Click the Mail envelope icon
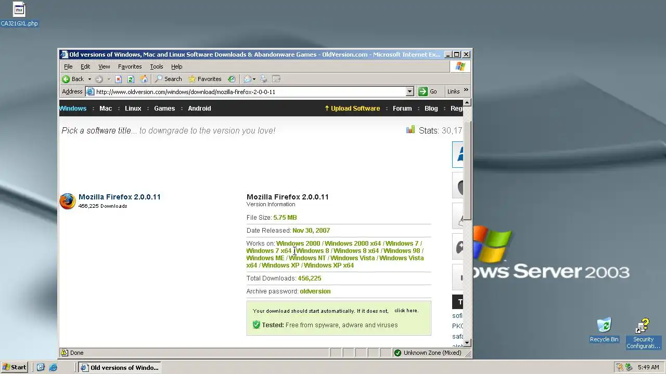 click(x=248, y=79)
